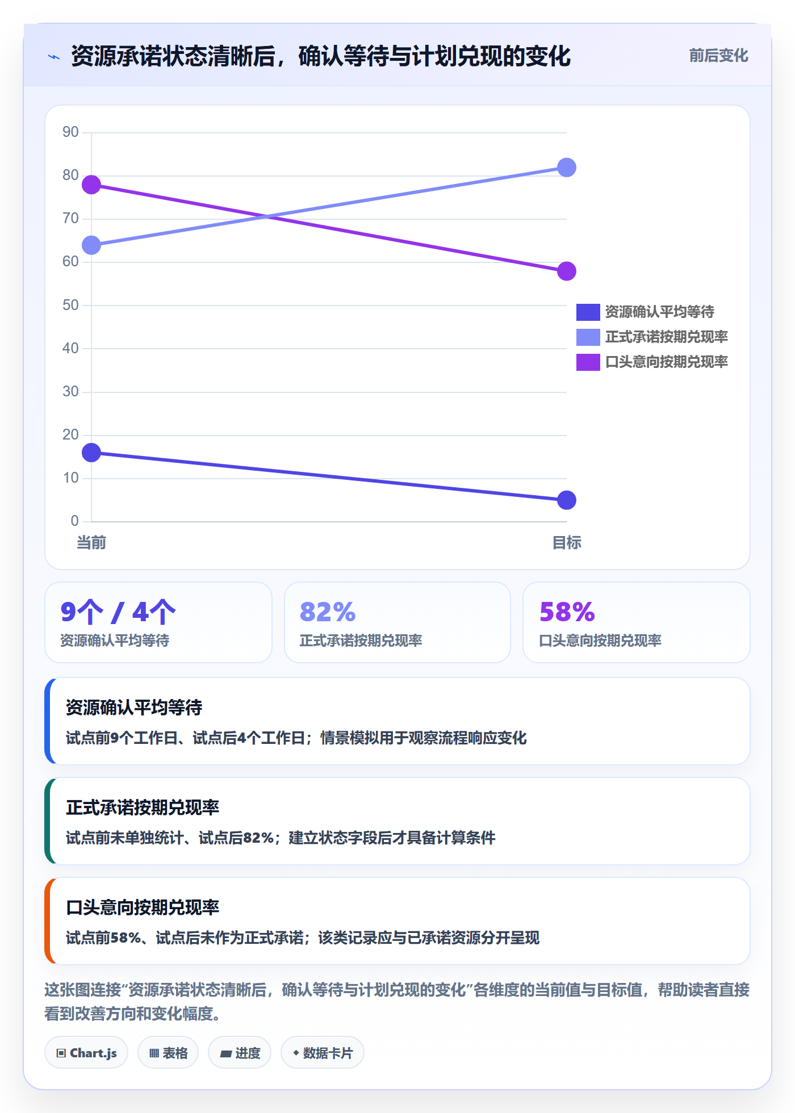The width and height of the screenshot is (795, 1113).
Task: Click the 正式承诺 data point at 目标
Action: (567, 168)
